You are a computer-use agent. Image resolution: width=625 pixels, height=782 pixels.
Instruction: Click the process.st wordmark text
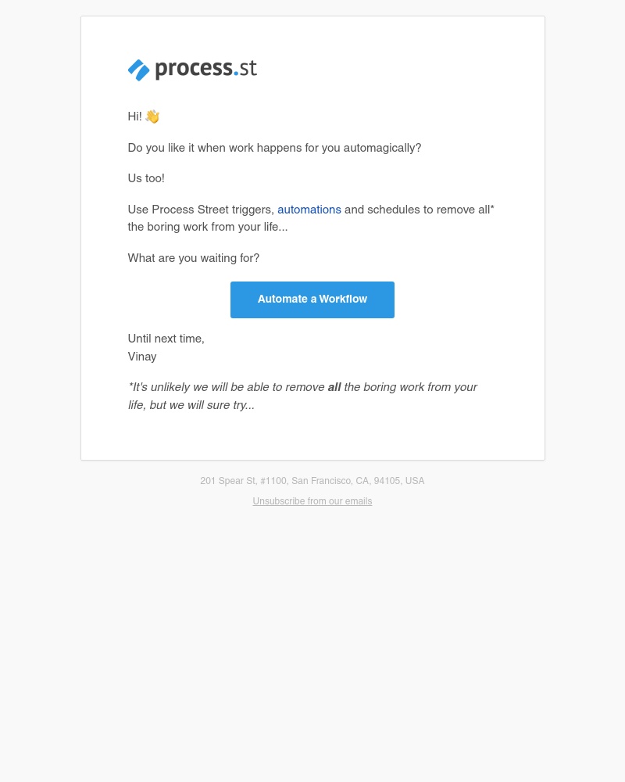tap(205, 69)
